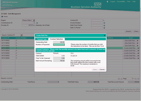Image resolution: width=141 pixels, height=101 pixels.
Task: Click the Total Debt Value 9847.90 field
Action: point(93,82)
